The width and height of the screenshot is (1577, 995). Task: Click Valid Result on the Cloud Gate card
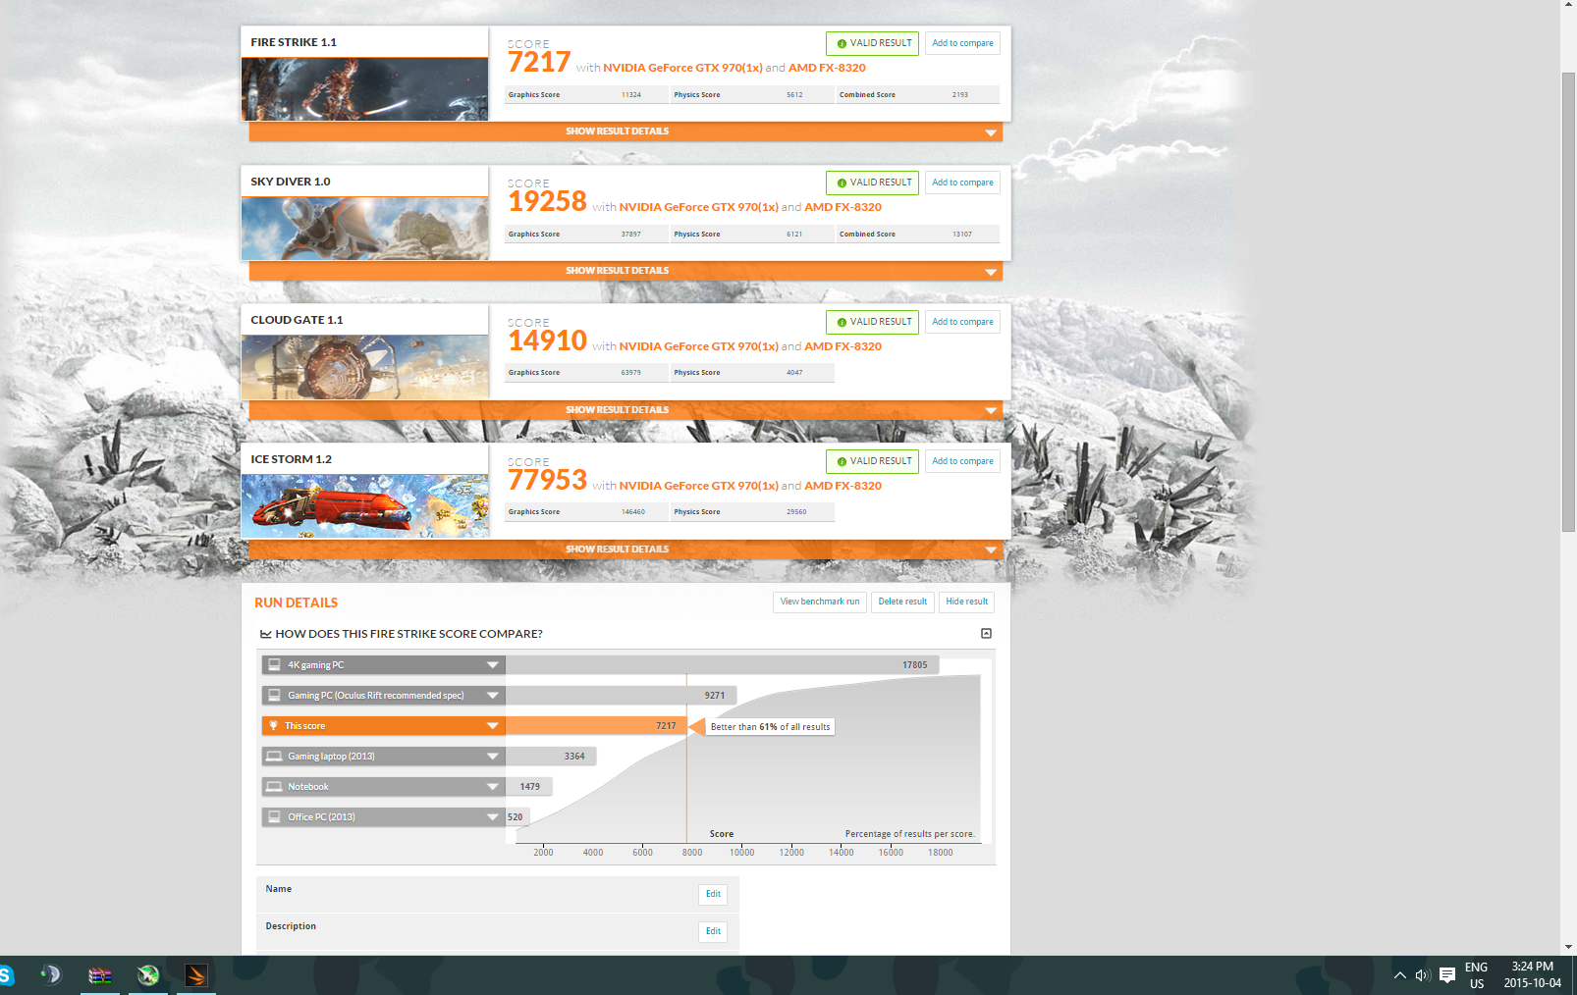coord(872,322)
